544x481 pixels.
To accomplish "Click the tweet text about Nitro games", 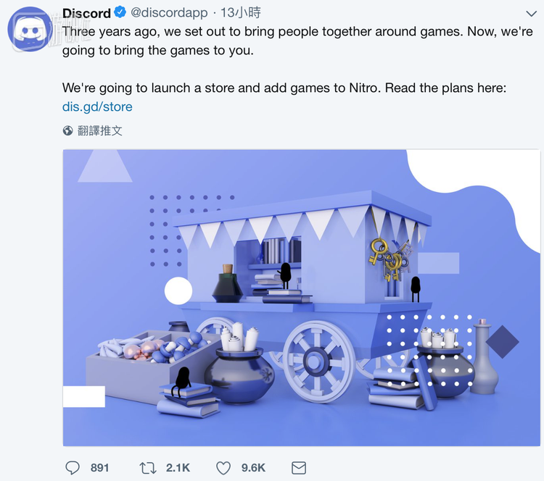I will pos(284,88).
